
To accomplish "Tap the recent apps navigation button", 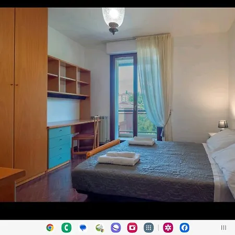I will click(x=224, y=228).
